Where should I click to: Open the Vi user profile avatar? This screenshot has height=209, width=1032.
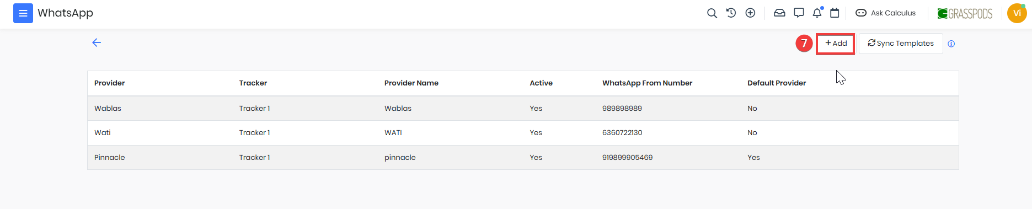coord(1017,13)
